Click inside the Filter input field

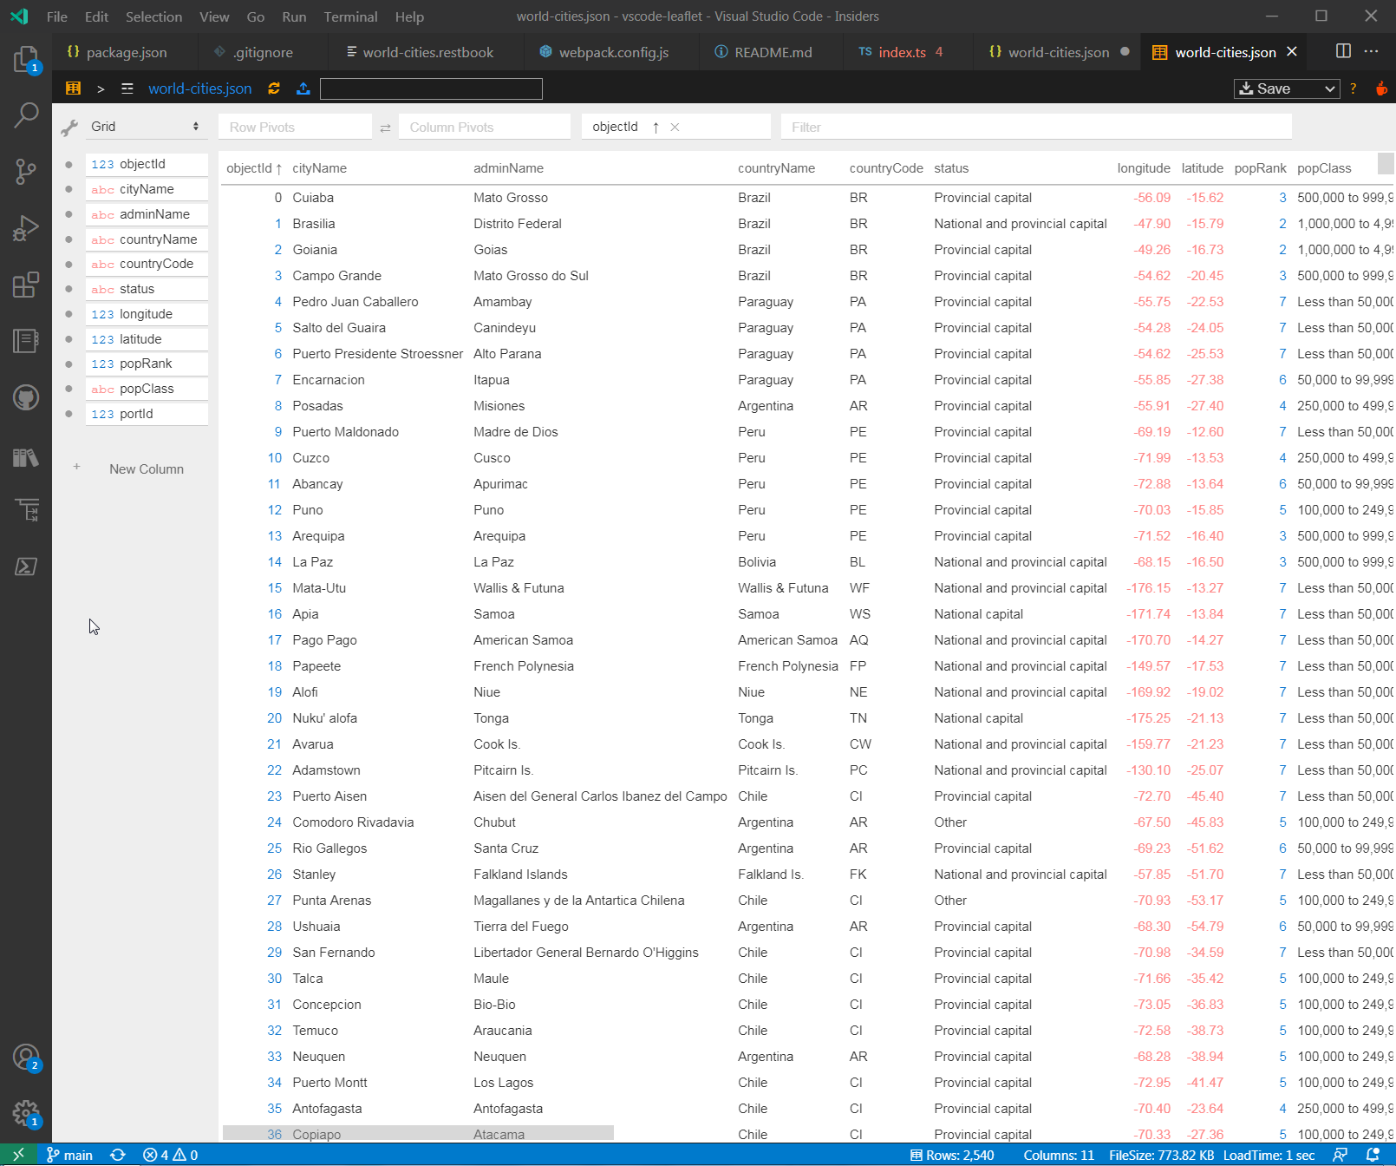coord(1032,127)
